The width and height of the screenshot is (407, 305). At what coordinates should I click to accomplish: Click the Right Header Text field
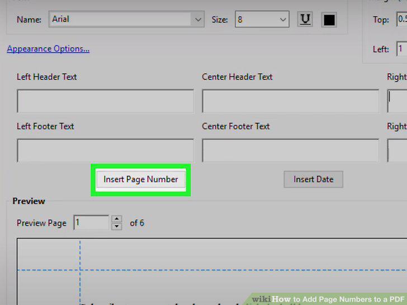tap(397, 101)
